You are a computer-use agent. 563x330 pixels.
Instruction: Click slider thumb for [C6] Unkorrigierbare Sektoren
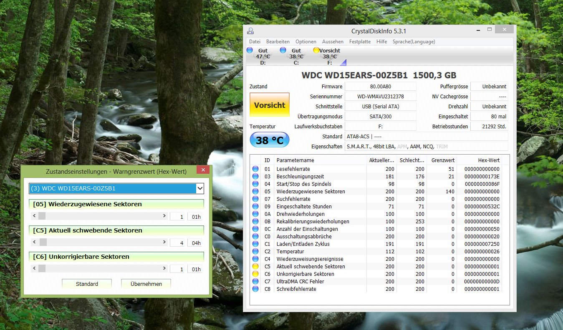coord(42,268)
